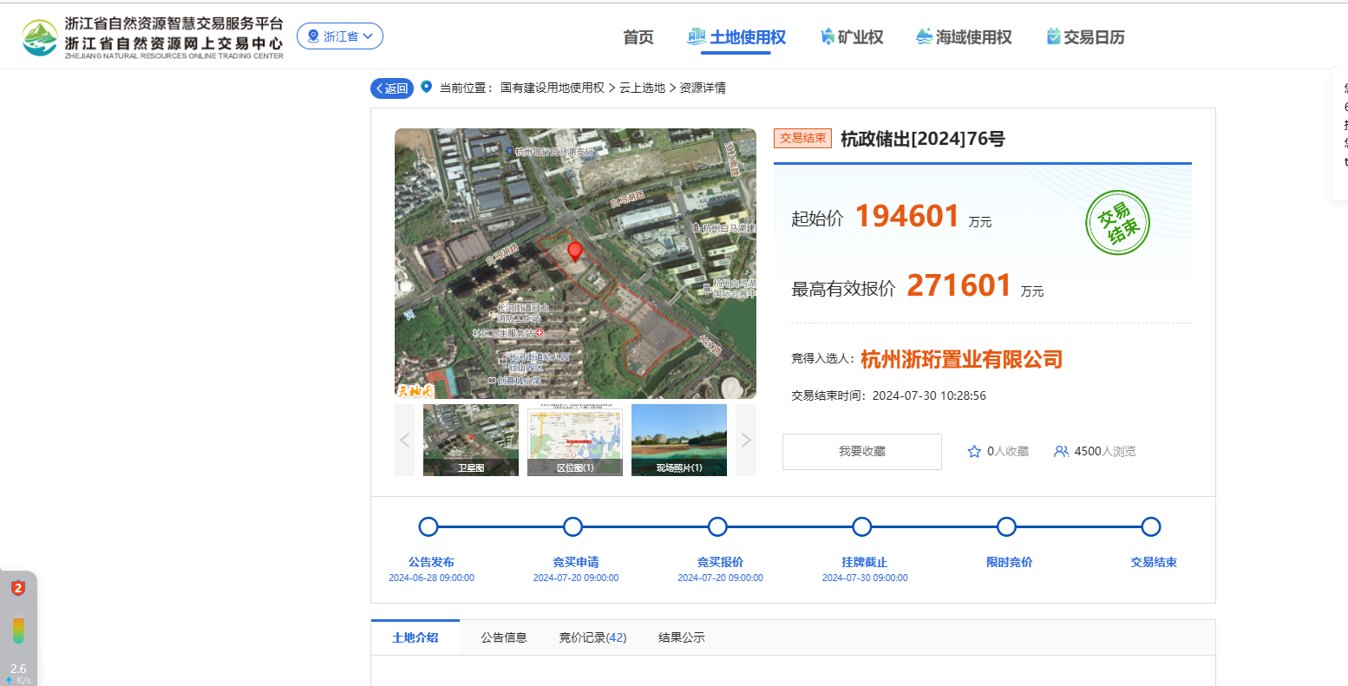1348x686 pixels.
Task: Open the 土地使用权 navigation tab
Action: [736, 37]
